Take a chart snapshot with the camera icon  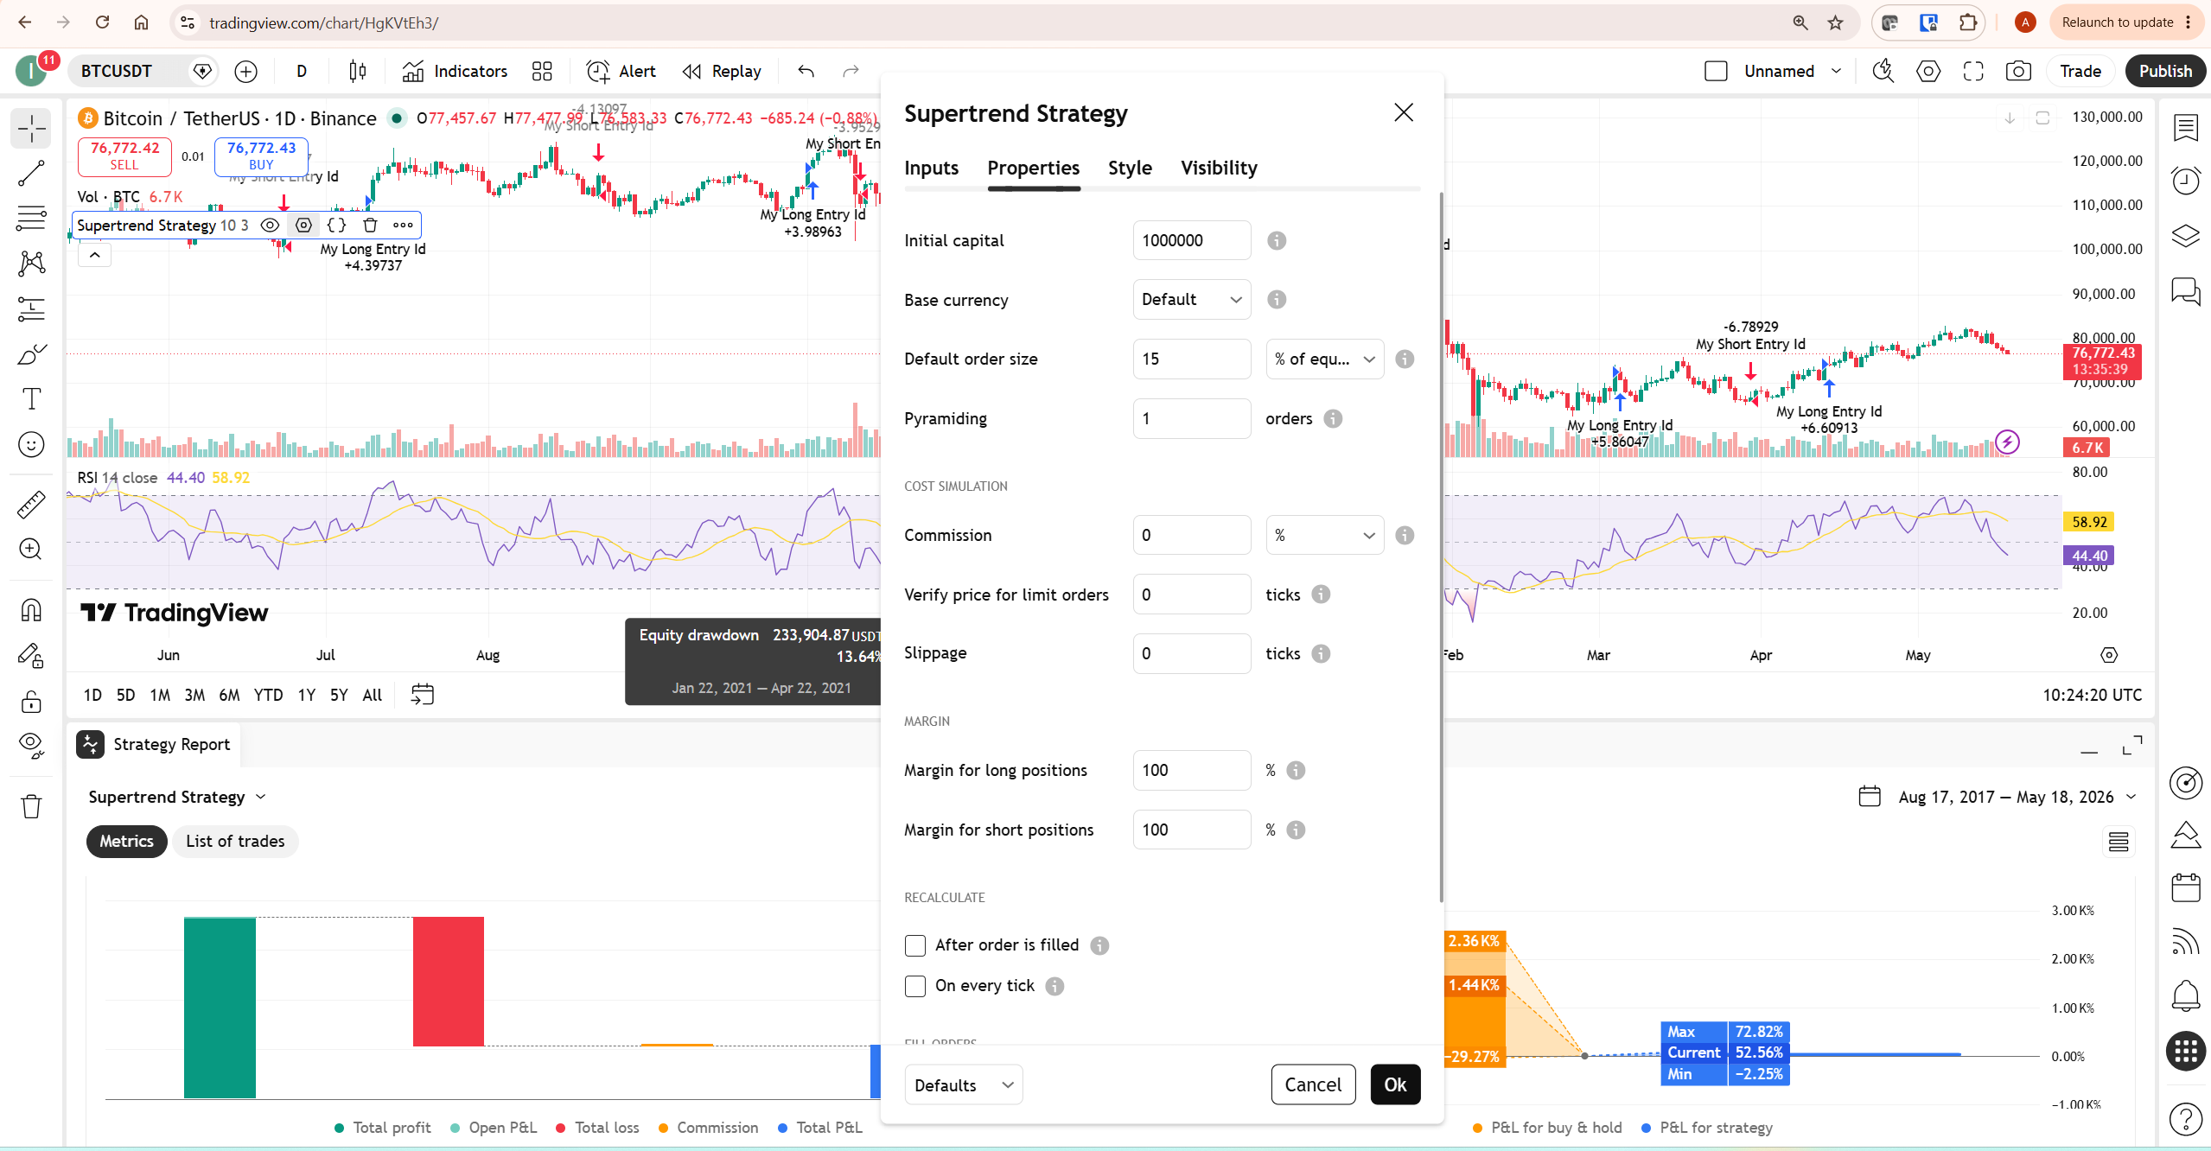click(2018, 71)
